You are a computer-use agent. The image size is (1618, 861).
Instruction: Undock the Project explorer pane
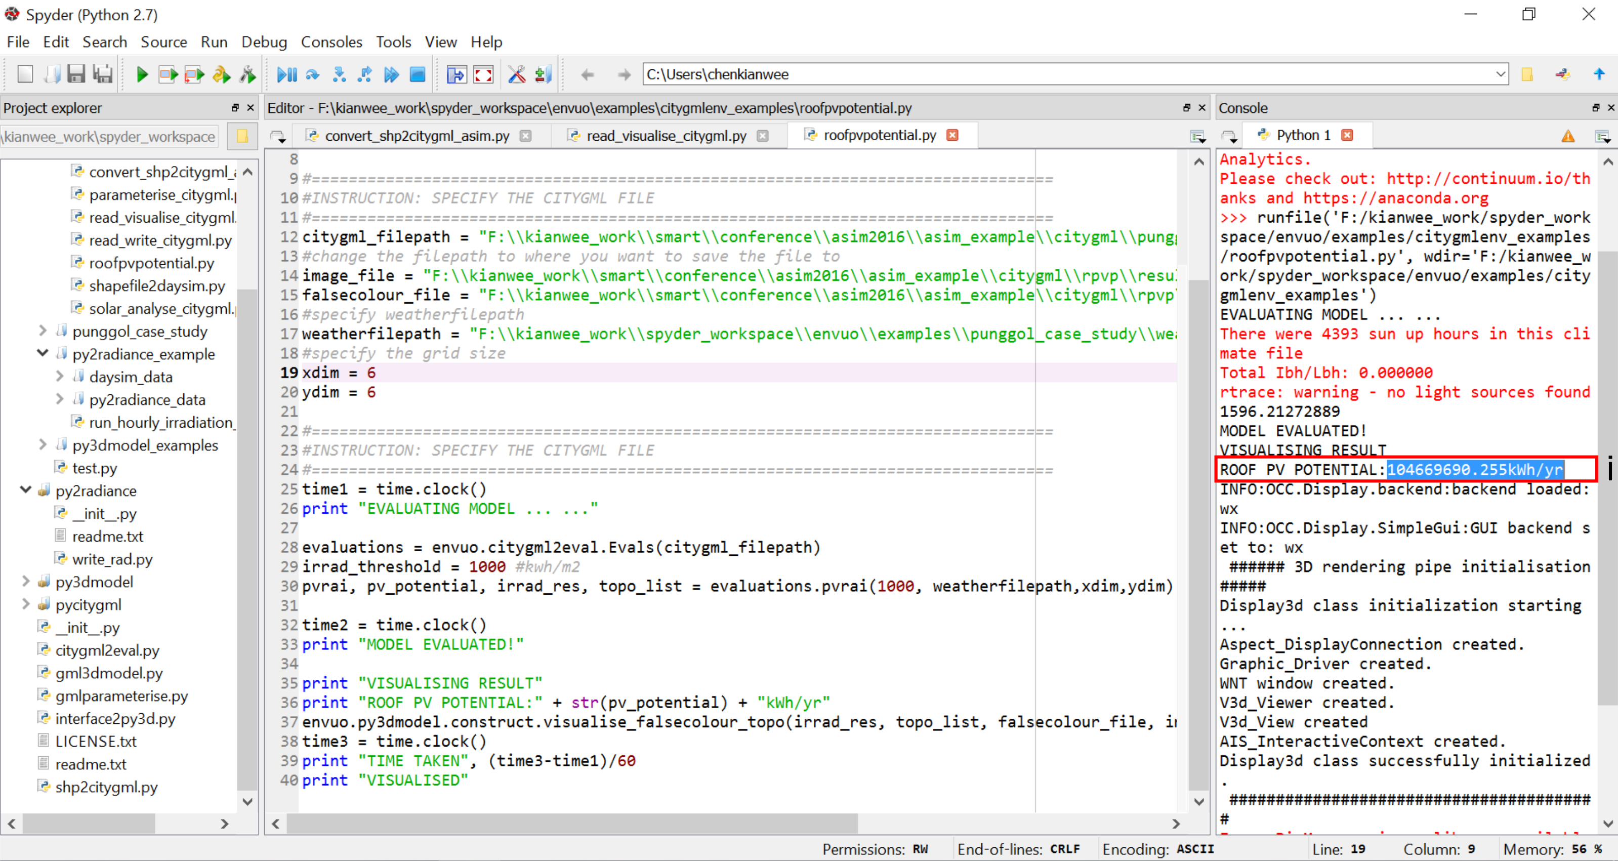point(235,108)
